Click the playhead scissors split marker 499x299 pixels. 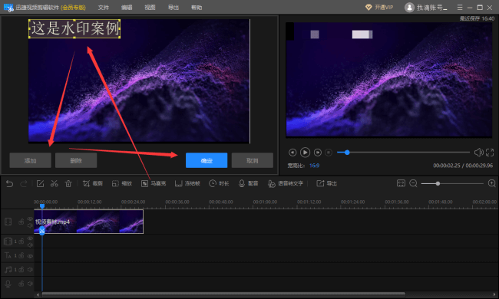(42, 231)
